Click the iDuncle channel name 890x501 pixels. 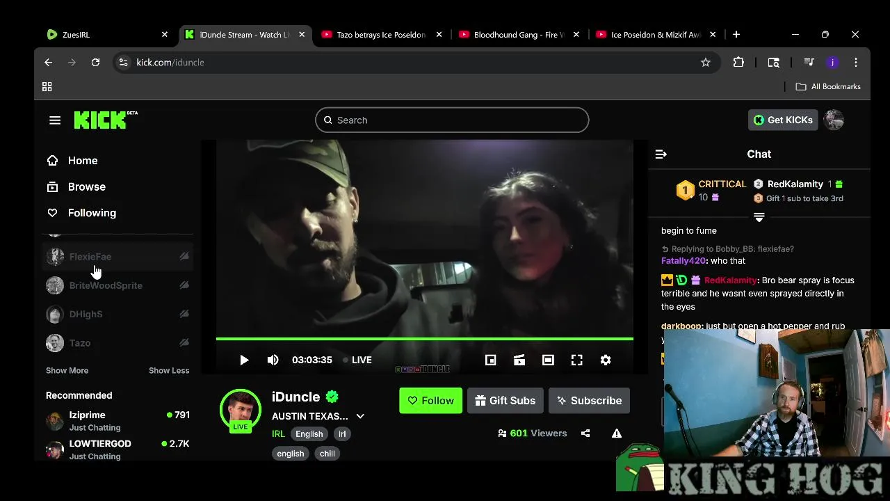[x=296, y=397]
